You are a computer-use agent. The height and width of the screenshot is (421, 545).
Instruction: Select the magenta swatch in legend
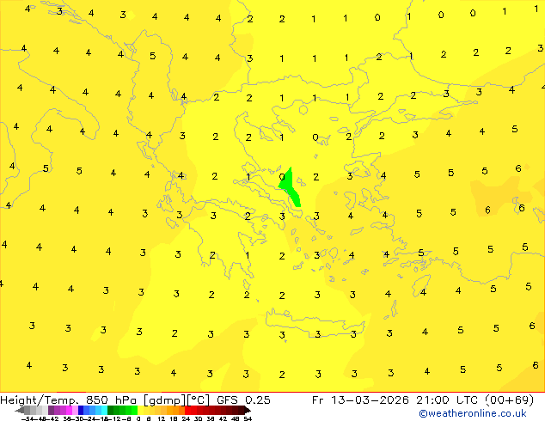coord(69,410)
